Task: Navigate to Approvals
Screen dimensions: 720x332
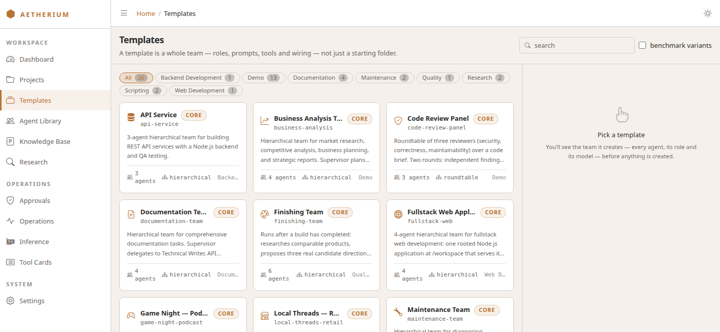Action: tap(56, 200)
